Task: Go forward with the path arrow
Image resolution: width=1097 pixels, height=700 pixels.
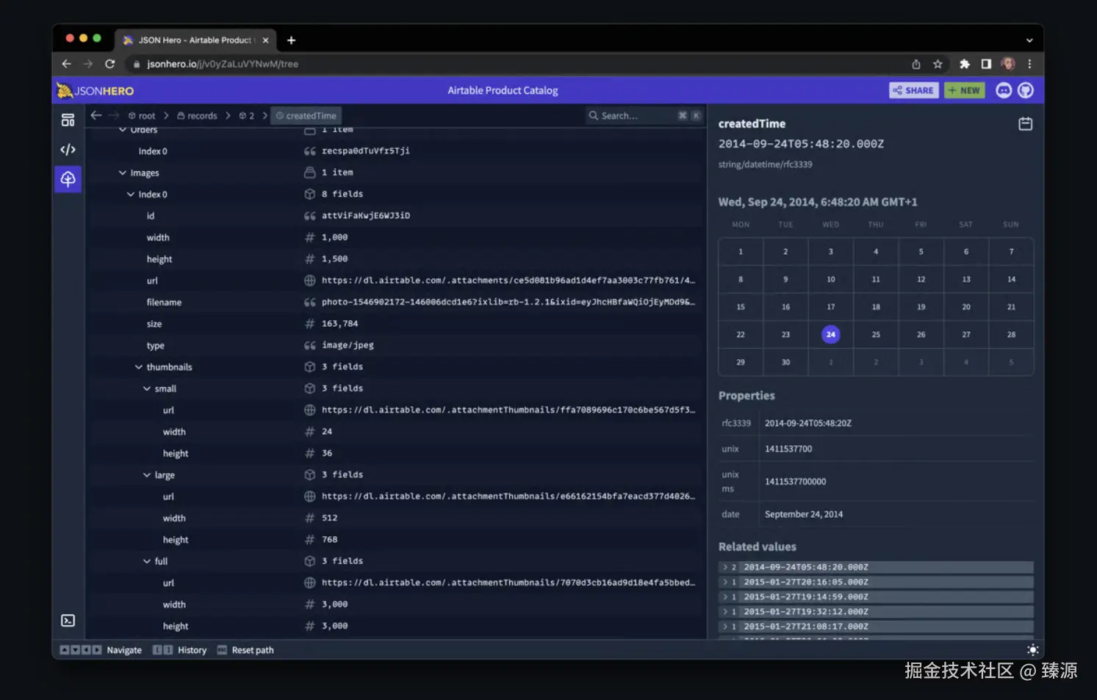Action: 114,115
